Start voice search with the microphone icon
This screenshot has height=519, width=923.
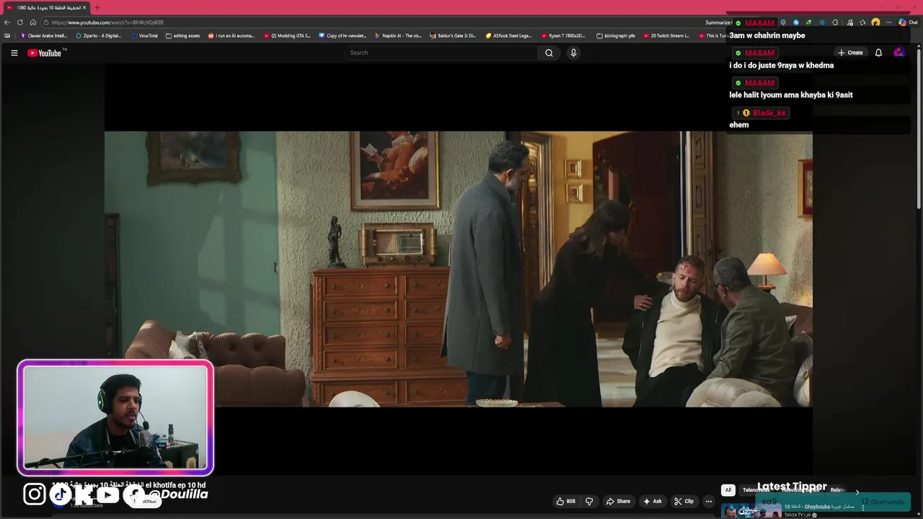[573, 53]
